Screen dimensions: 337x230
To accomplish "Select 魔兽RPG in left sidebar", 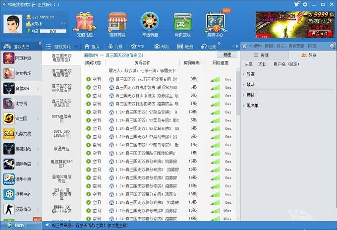I will tap(21, 88).
